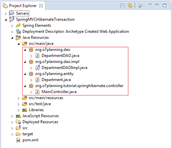
Task: Select the Department.java file icon
Action: coord(37,80)
